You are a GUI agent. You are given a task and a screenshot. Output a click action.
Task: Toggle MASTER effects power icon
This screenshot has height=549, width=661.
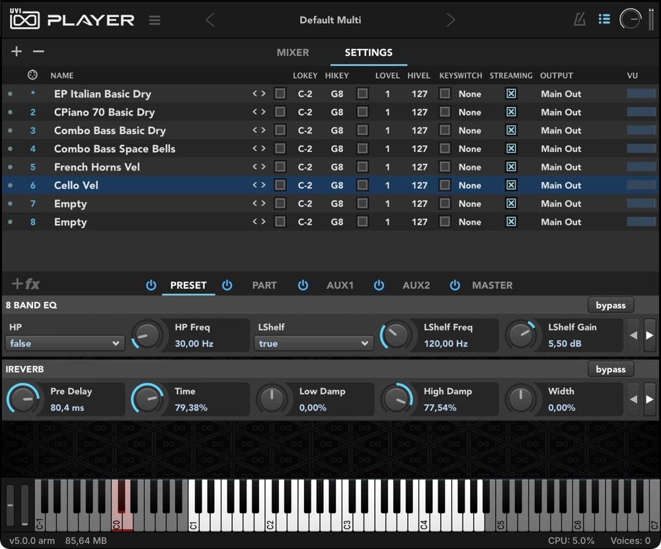(x=455, y=285)
